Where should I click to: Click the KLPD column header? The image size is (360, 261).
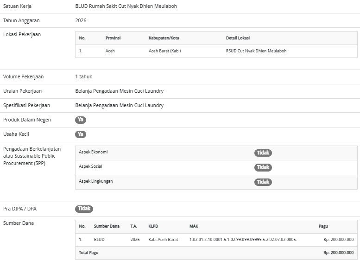tap(153, 226)
